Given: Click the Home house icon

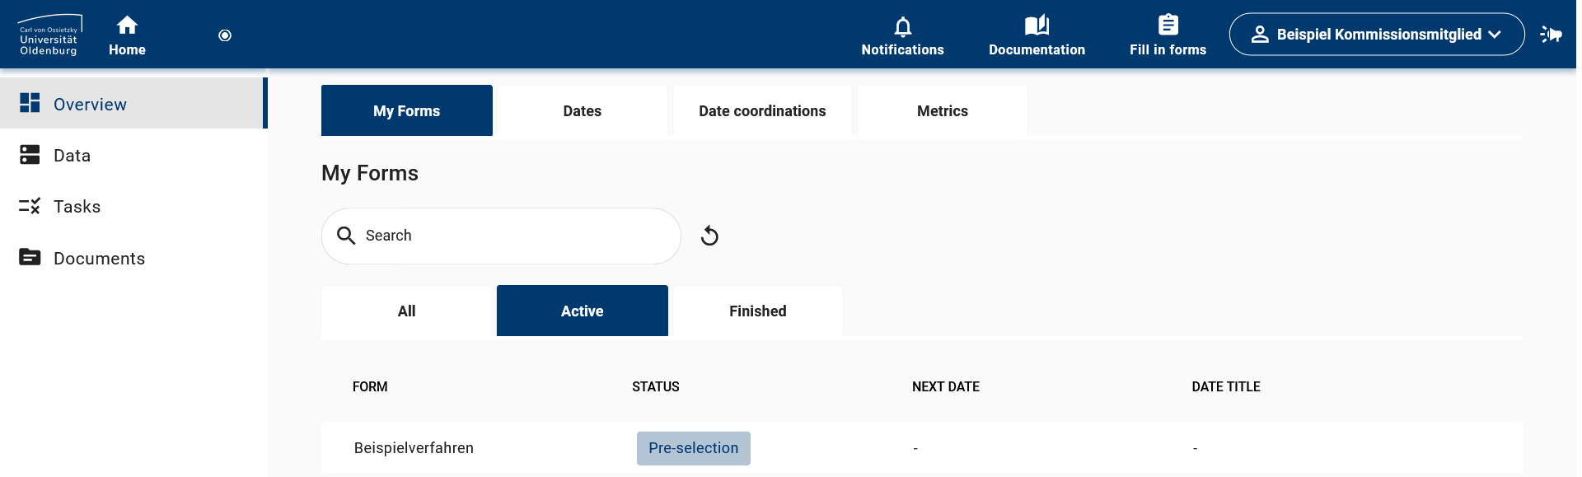Looking at the screenshot, I should click(127, 26).
